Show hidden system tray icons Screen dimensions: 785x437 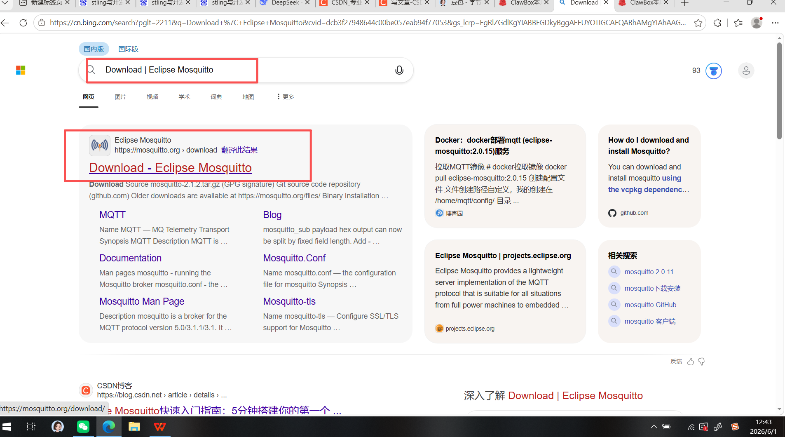click(654, 427)
